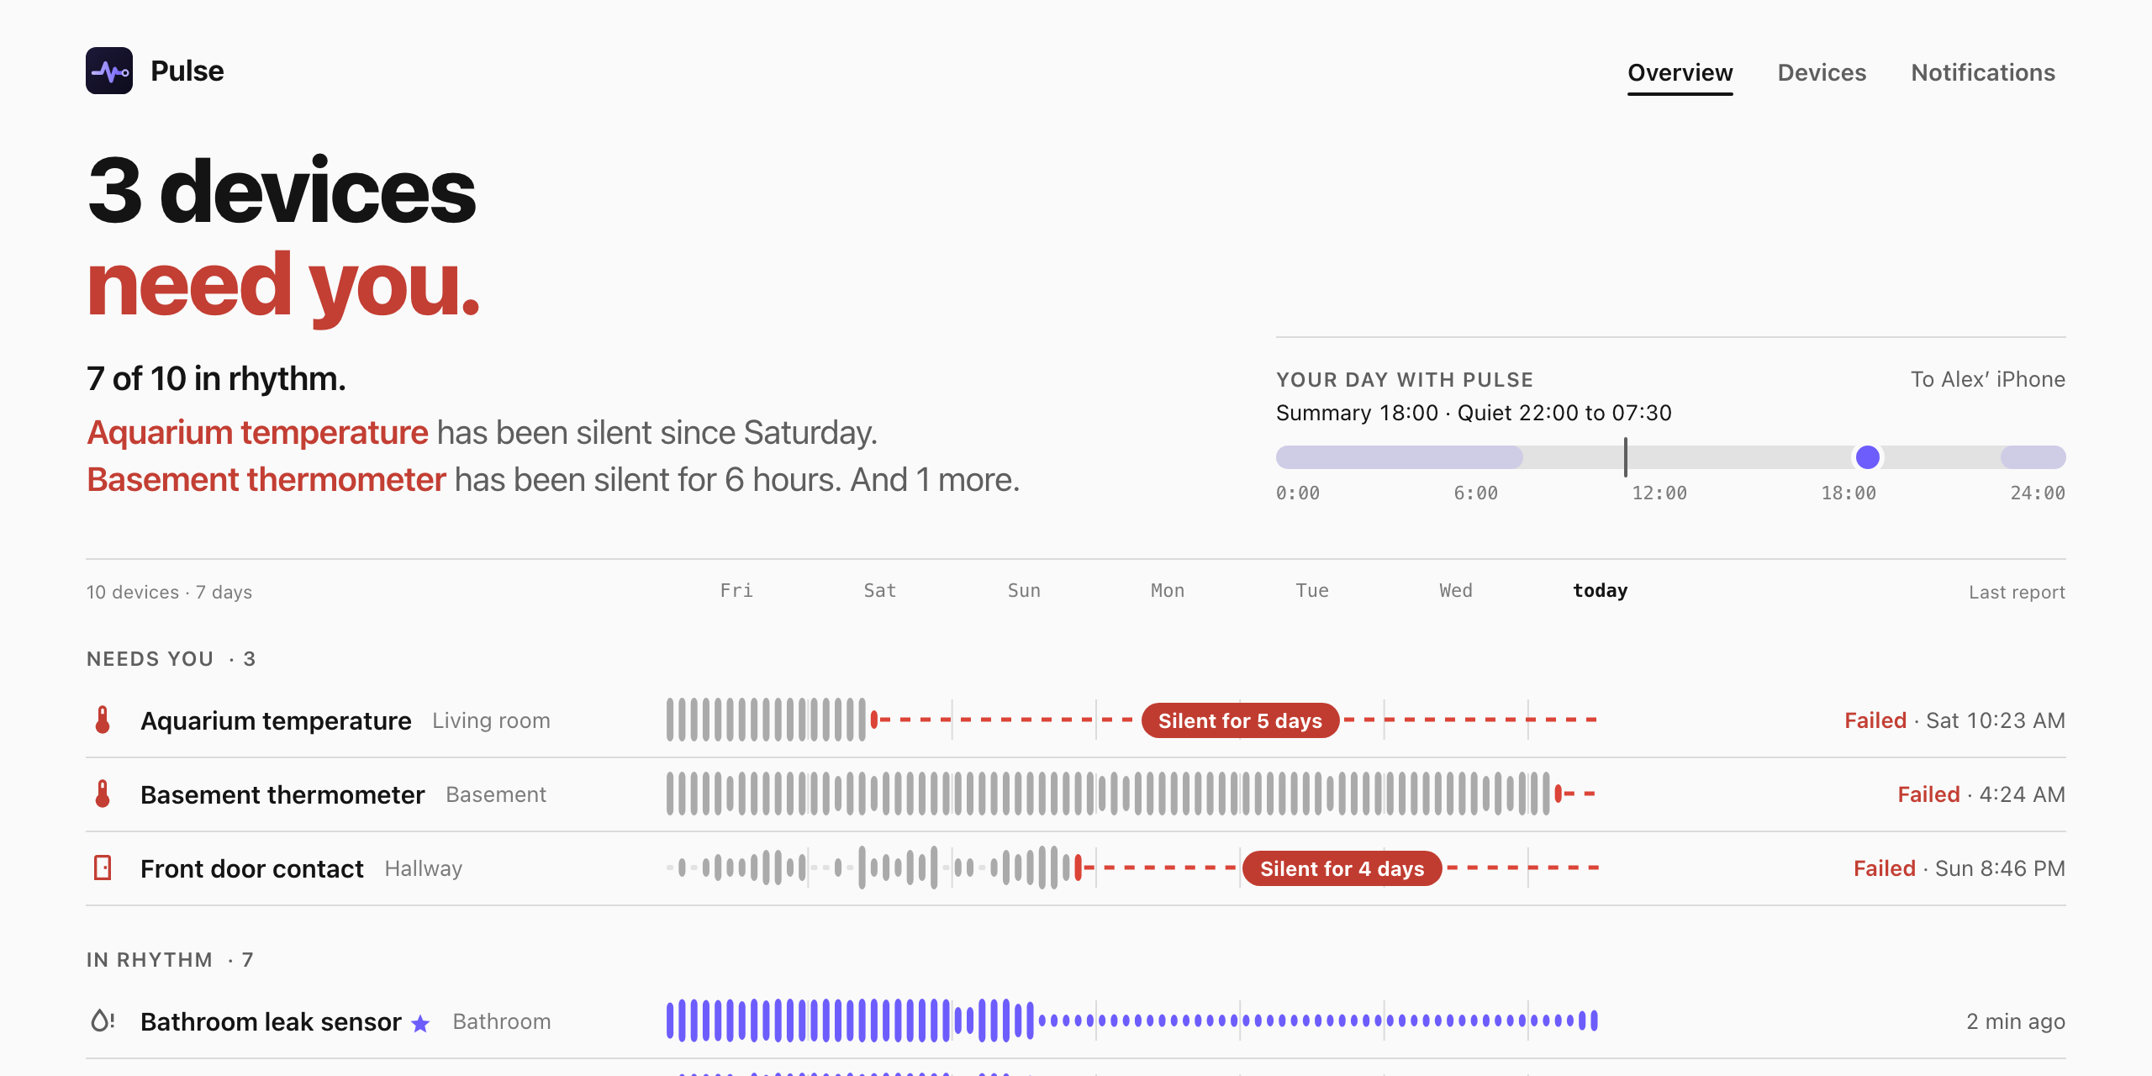
Task: Click the 'Living room' location label
Action: pyautogui.click(x=491, y=720)
